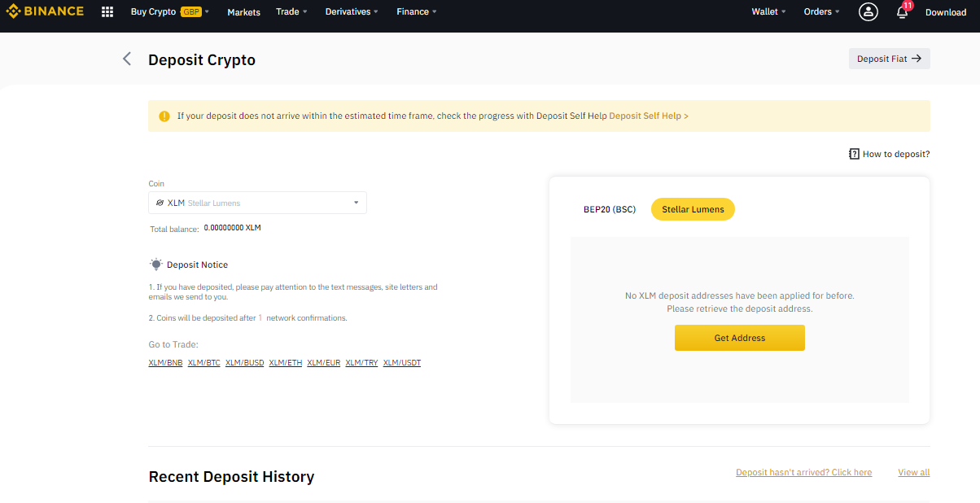This screenshot has width=980, height=503.
Task: Click View all deposit history link
Action: pos(914,472)
